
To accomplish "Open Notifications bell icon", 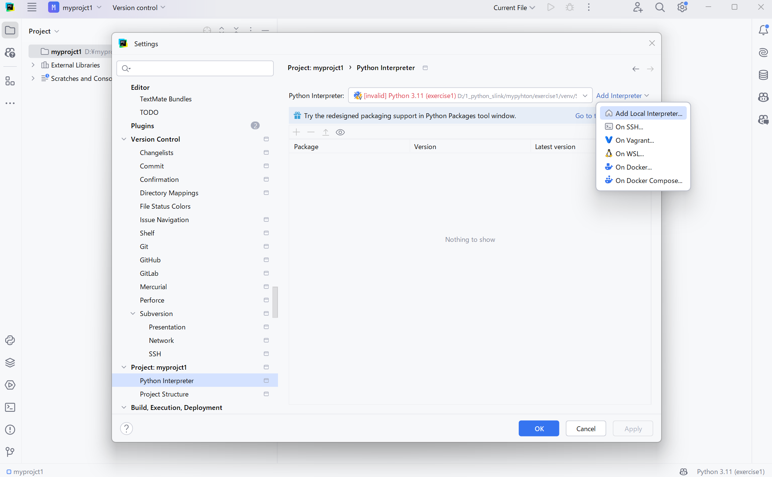I will tap(763, 30).
